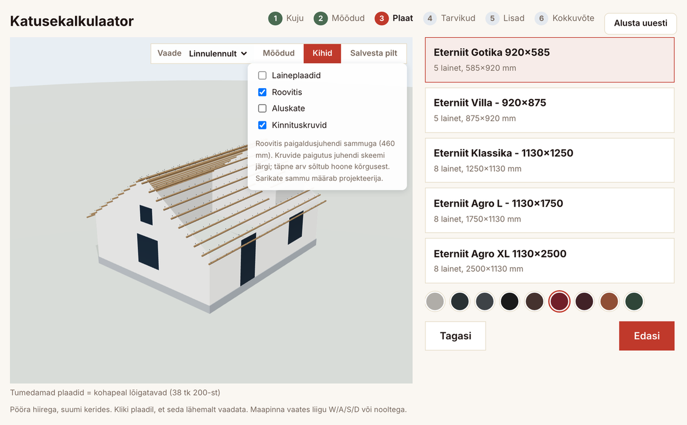Click Salvesta pilt to save image

coord(374,53)
